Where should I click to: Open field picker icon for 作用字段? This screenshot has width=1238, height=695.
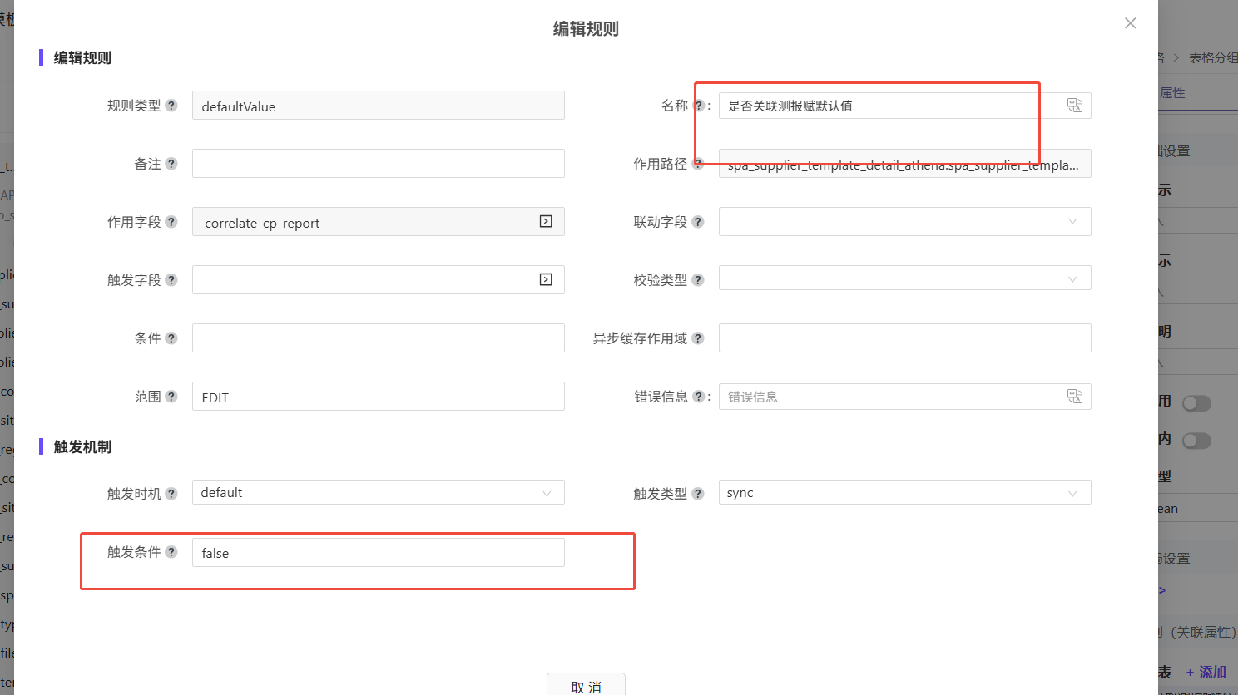click(x=546, y=221)
